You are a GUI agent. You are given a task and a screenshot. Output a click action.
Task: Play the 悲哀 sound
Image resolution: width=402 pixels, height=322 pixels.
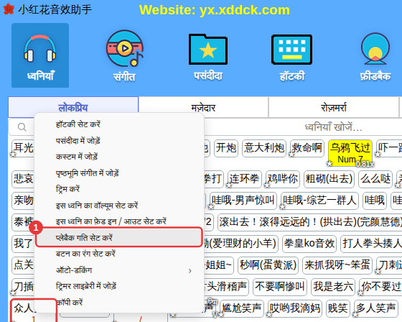click(x=23, y=179)
